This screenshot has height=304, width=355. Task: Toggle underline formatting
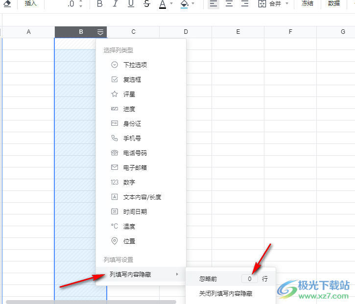[x=131, y=3]
